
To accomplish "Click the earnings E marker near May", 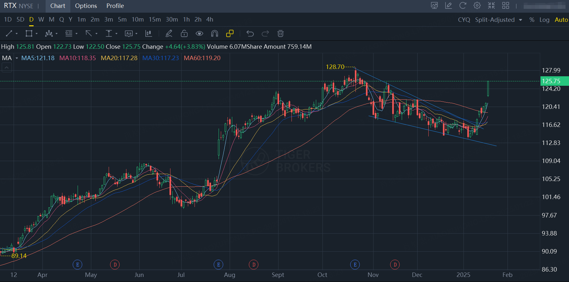I will point(78,265).
